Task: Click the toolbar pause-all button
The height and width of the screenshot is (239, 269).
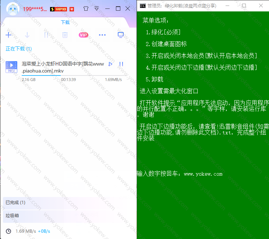Action: [x=46, y=35]
